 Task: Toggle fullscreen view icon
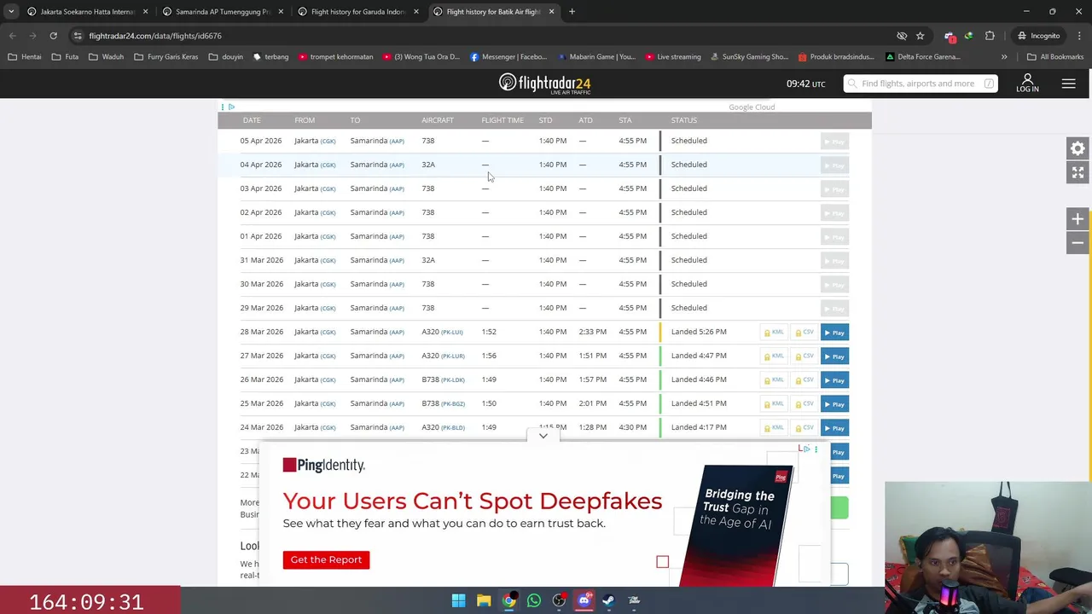1077,172
